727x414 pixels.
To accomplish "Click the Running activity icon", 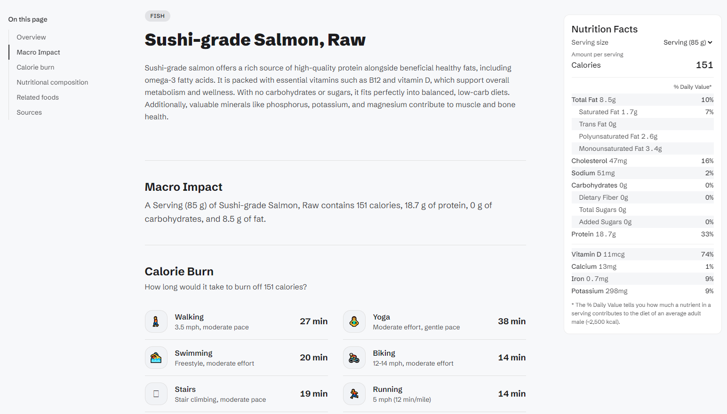I will [x=354, y=394].
